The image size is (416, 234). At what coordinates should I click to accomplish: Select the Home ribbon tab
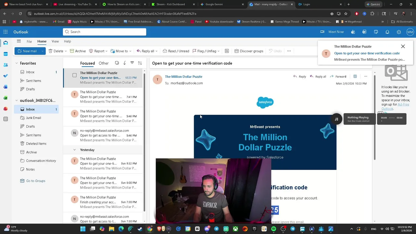point(42,41)
